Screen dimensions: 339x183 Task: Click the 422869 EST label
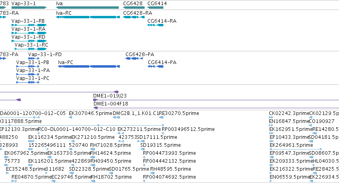pos(81,161)
